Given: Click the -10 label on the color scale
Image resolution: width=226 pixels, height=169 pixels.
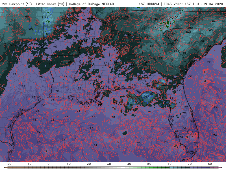Looking at the screenshot, I should (x=28, y=164).
